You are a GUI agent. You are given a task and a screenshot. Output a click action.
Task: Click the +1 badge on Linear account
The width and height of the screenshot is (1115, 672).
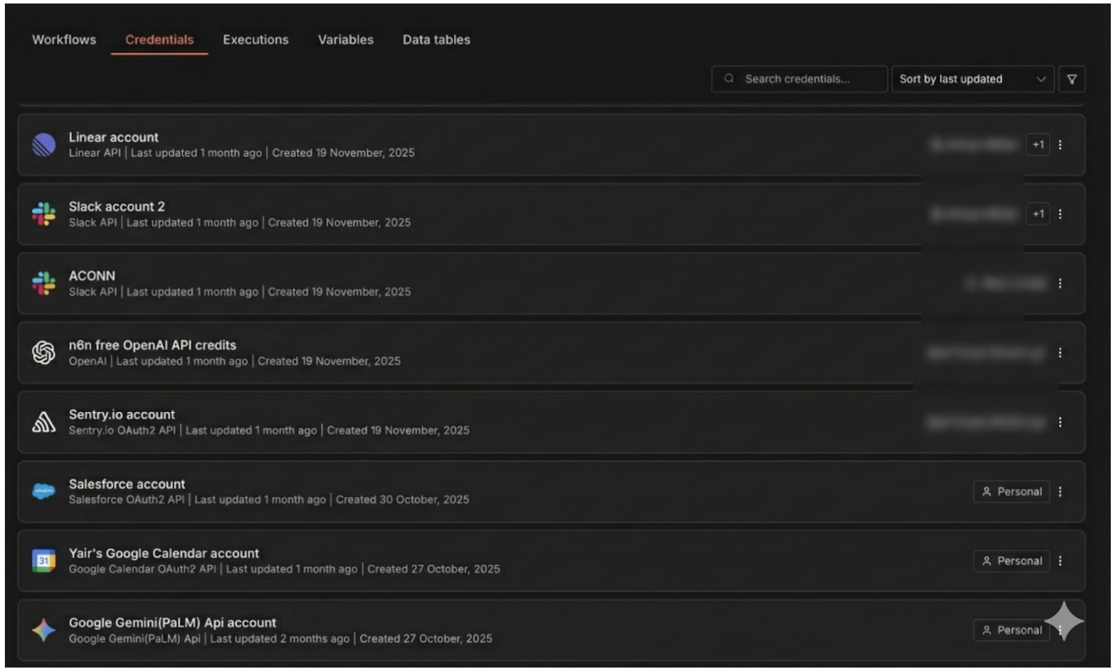[x=1038, y=145]
